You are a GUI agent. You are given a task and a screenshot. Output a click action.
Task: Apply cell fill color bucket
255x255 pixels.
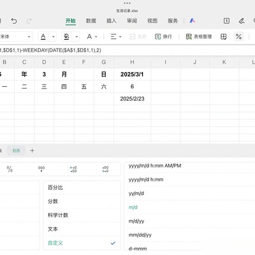coord(66,37)
